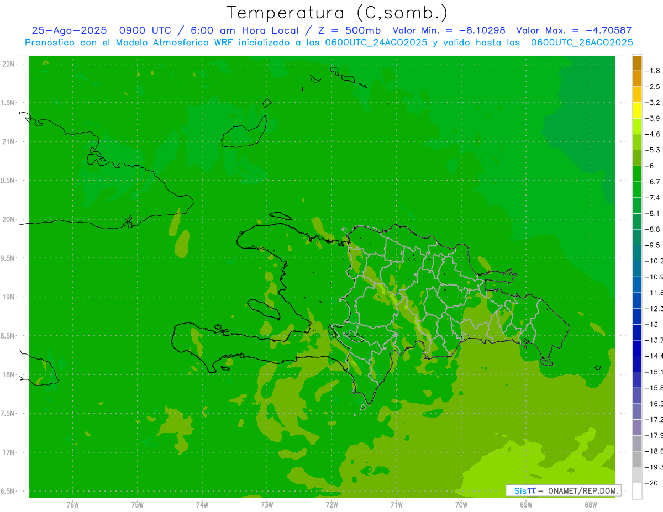Pick the lime swatch between -3.9 and -4.6
663x512 pixels.
tap(637, 126)
